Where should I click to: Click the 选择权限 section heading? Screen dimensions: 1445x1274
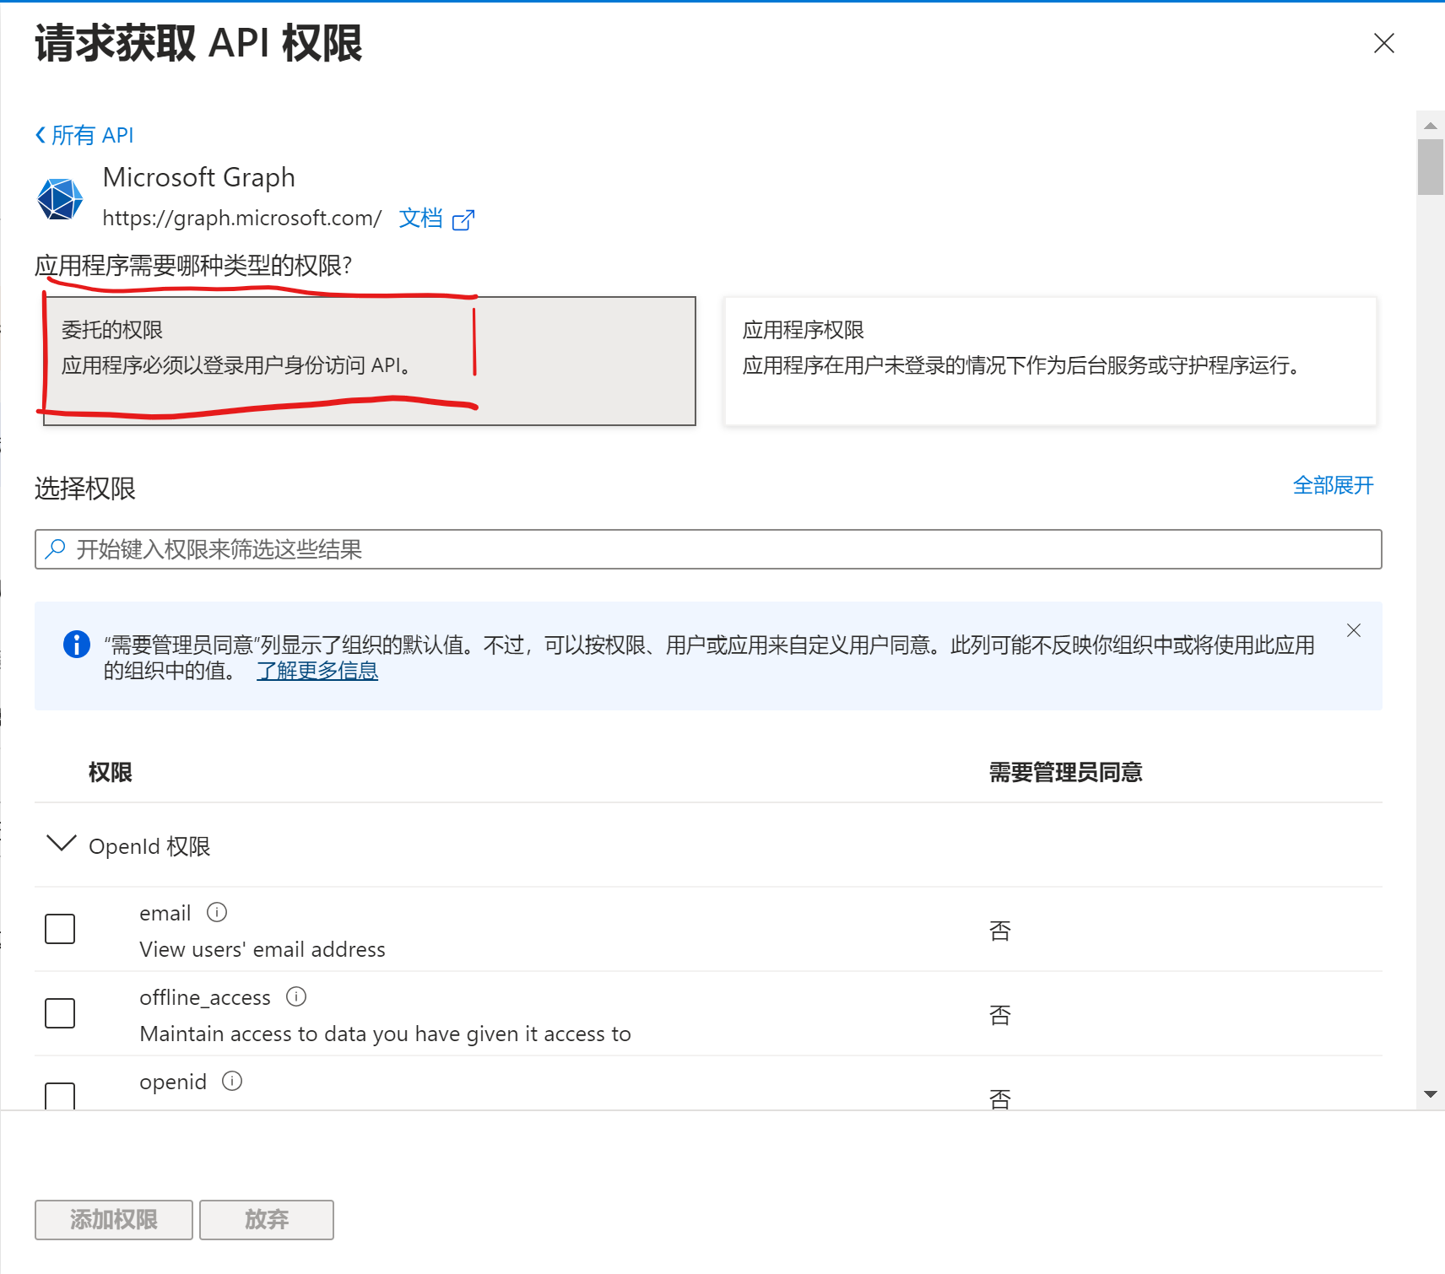coord(85,489)
